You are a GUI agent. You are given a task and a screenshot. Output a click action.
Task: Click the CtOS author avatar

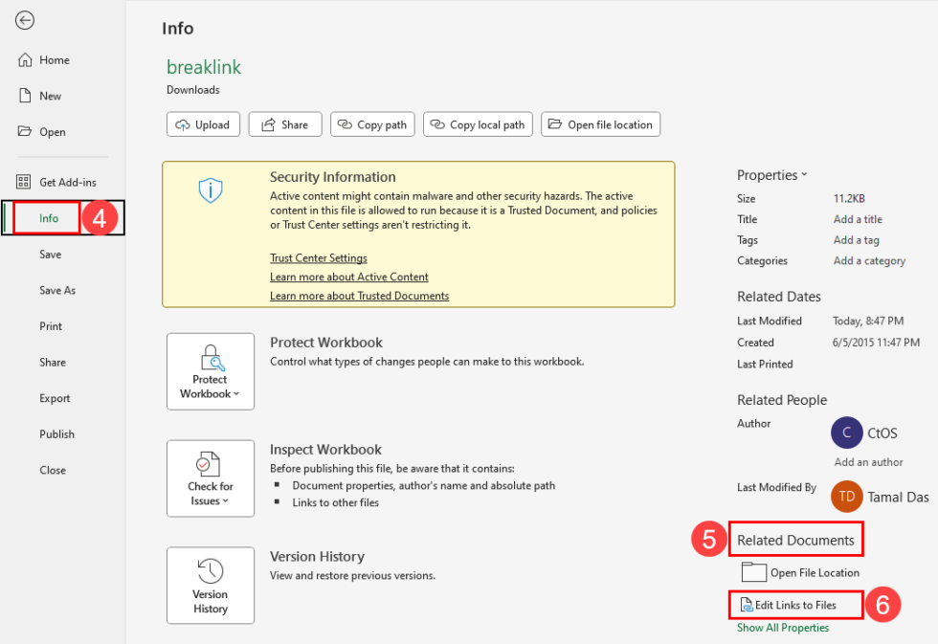pyautogui.click(x=846, y=433)
